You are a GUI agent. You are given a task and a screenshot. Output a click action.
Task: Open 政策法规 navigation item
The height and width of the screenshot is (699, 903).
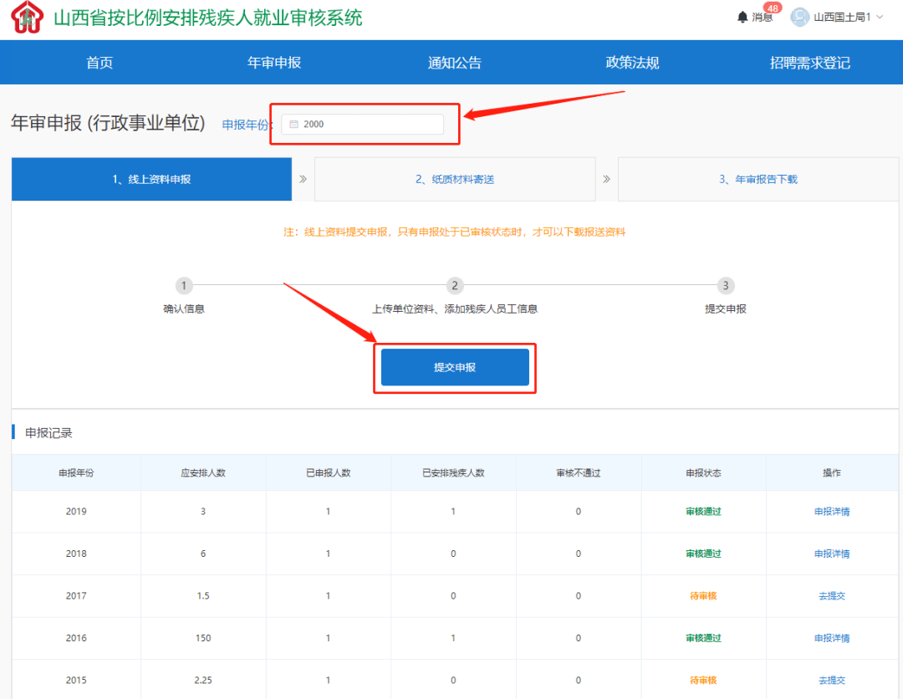click(x=632, y=63)
